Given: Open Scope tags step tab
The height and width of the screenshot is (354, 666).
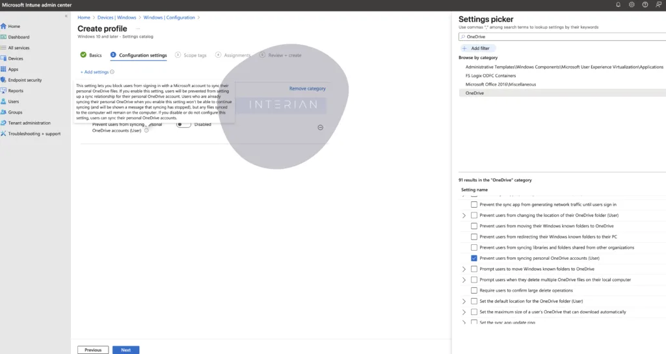Looking at the screenshot, I should (x=191, y=55).
